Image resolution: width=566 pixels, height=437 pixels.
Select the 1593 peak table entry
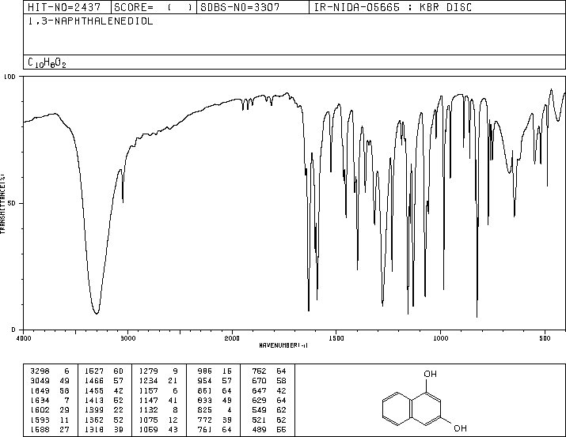coord(40,420)
